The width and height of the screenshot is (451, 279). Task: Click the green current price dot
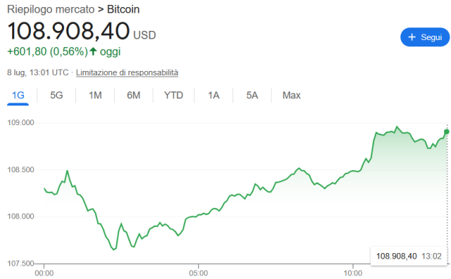(446, 131)
